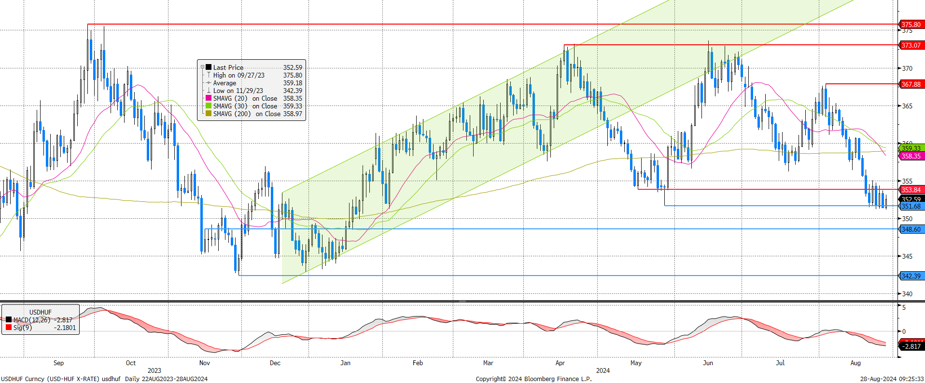Image resolution: width=925 pixels, height=383 pixels.
Task: Click the MACD value -2.817 in legend
Action: tap(64, 320)
